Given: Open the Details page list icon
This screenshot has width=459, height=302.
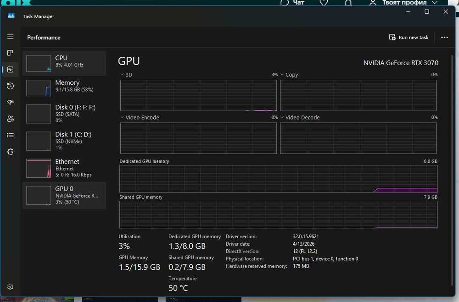Looking at the screenshot, I should pos(10,135).
